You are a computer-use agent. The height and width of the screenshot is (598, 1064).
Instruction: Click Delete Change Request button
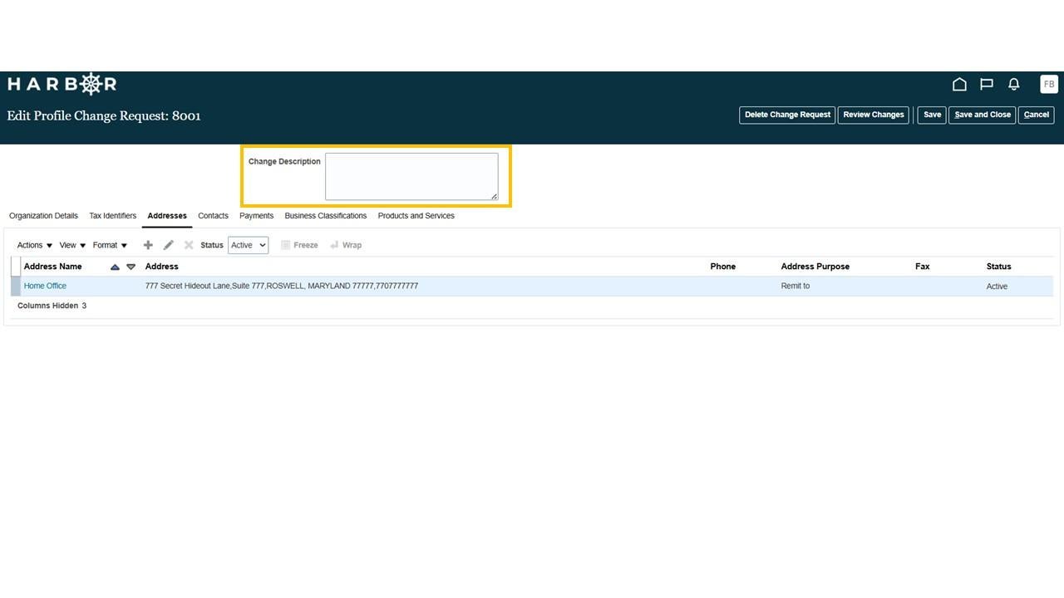(787, 115)
